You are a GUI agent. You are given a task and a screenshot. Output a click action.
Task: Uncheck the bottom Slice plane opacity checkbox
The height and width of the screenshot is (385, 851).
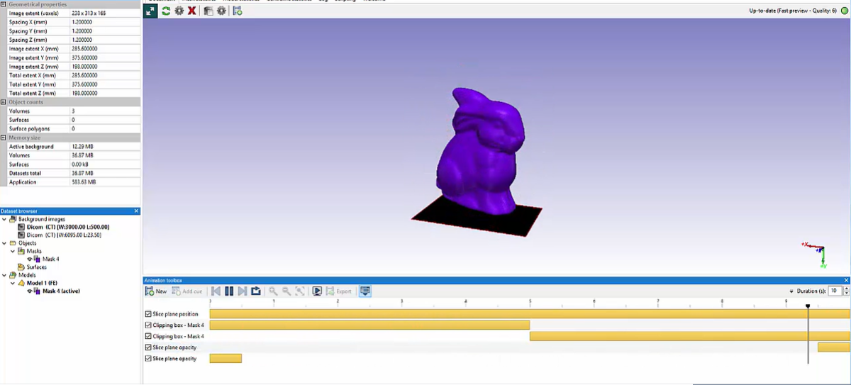coord(148,359)
